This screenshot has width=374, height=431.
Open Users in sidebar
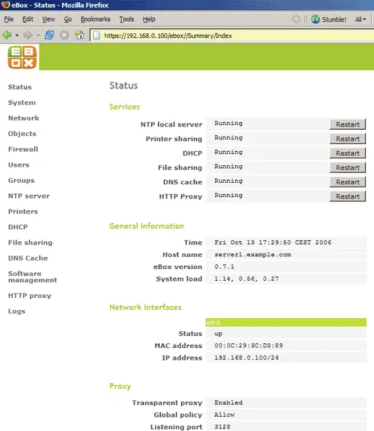pos(19,165)
